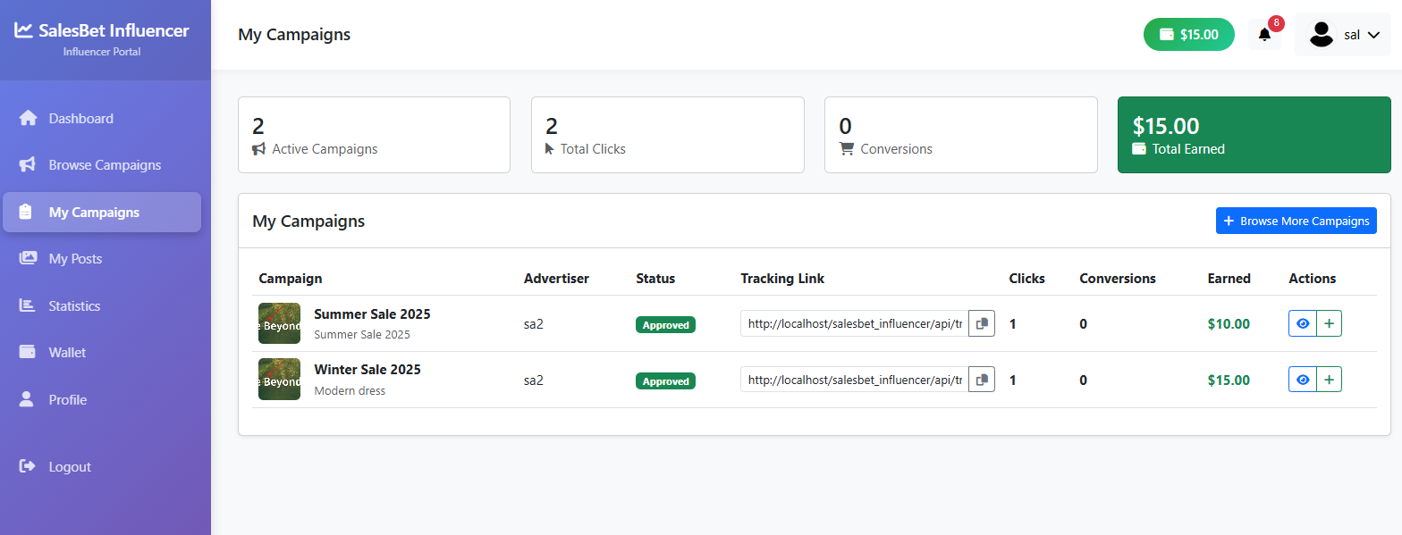Viewport: 1402px width, 535px height.
Task: Click the Dashboard home icon in sidebar
Action: tap(28, 118)
